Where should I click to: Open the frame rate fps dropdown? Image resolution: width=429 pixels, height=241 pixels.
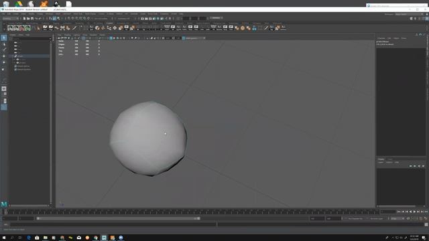[x=397, y=218]
